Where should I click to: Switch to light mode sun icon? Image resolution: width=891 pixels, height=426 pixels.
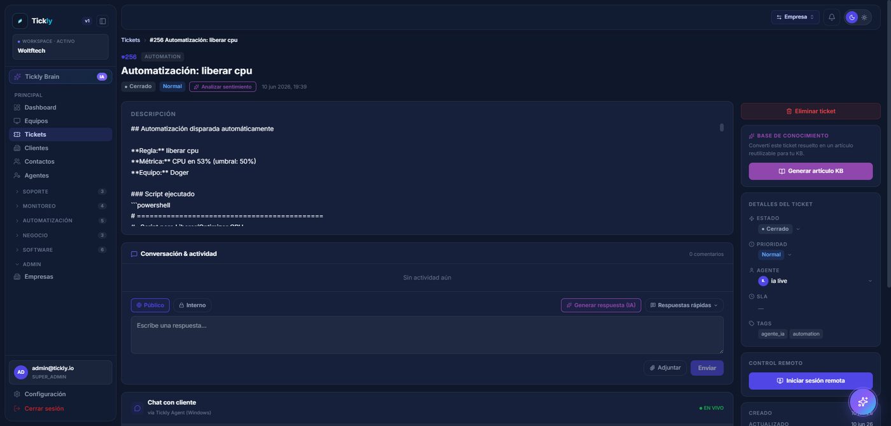[864, 17]
